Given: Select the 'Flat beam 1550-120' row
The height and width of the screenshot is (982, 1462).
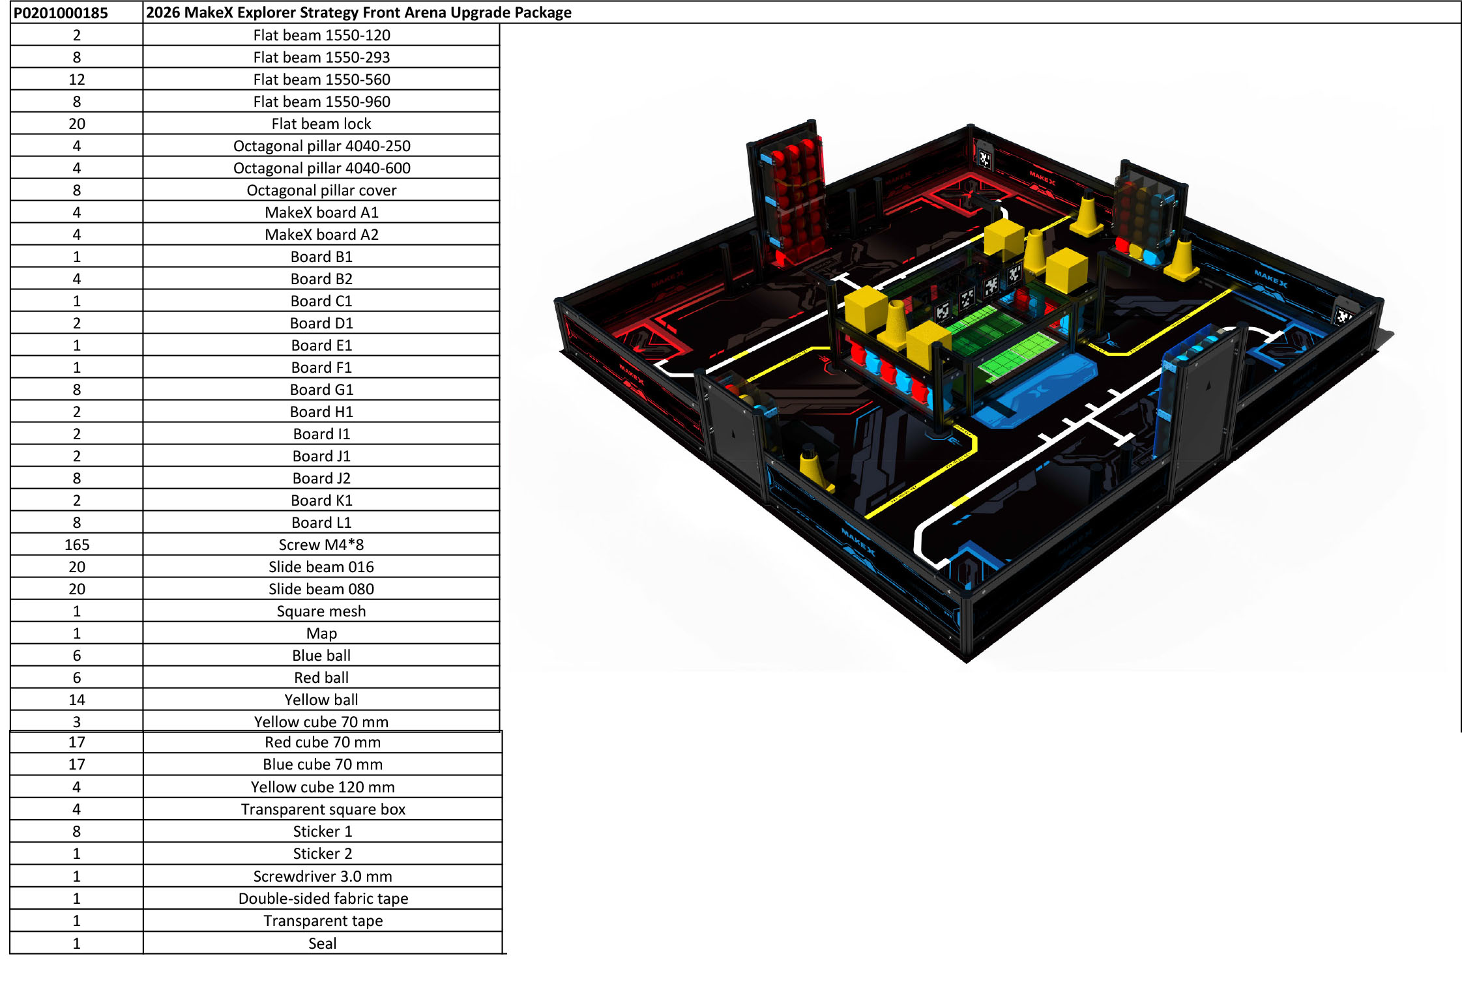Looking at the screenshot, I should 256,35.
